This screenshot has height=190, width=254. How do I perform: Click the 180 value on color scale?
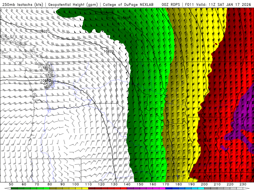178,184
